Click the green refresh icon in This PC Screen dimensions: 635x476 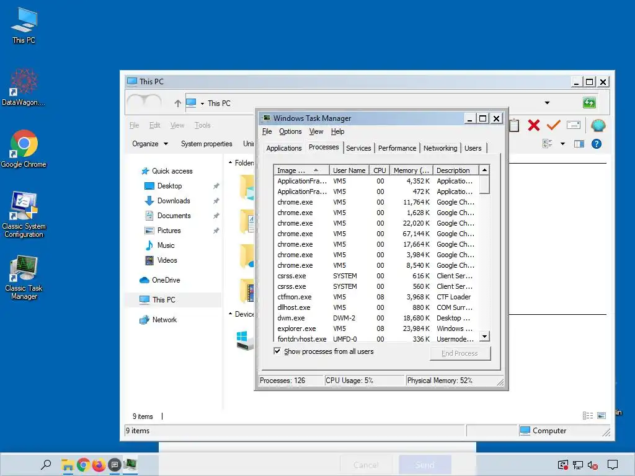tap(589, 103)
